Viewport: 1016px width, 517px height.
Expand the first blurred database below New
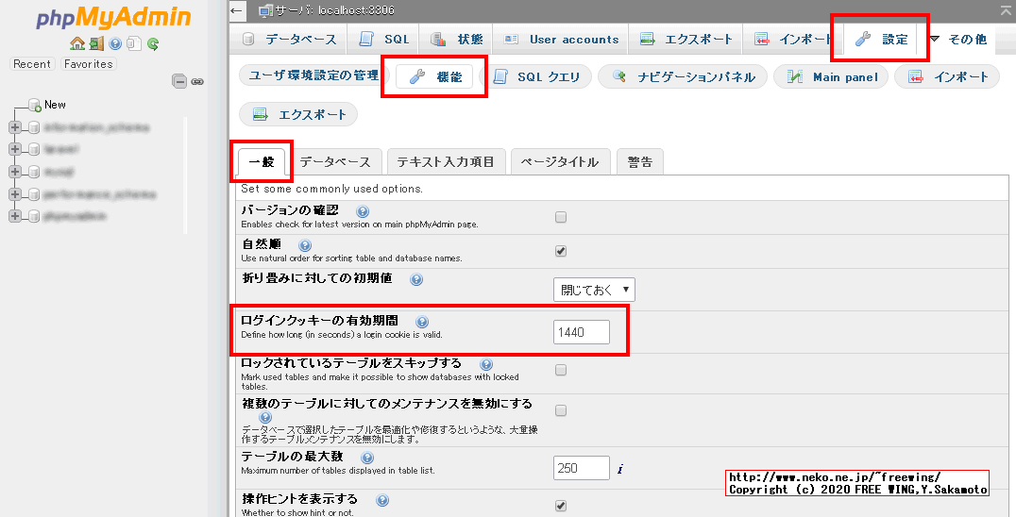pyautogui.click(x=15, y=127)
